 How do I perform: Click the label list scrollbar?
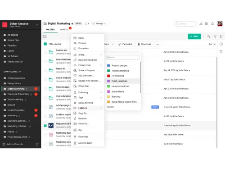pos(140,77)
